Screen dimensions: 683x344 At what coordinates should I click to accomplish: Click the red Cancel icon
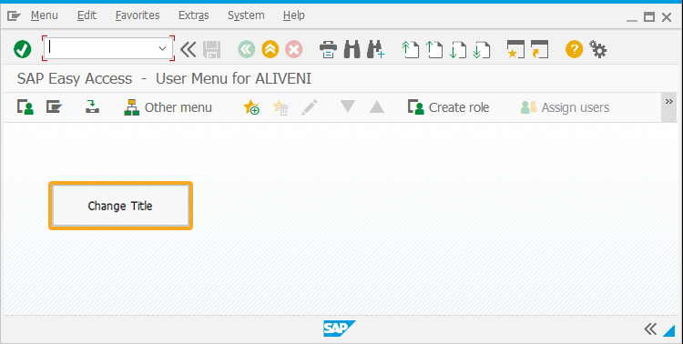[294, 49]
